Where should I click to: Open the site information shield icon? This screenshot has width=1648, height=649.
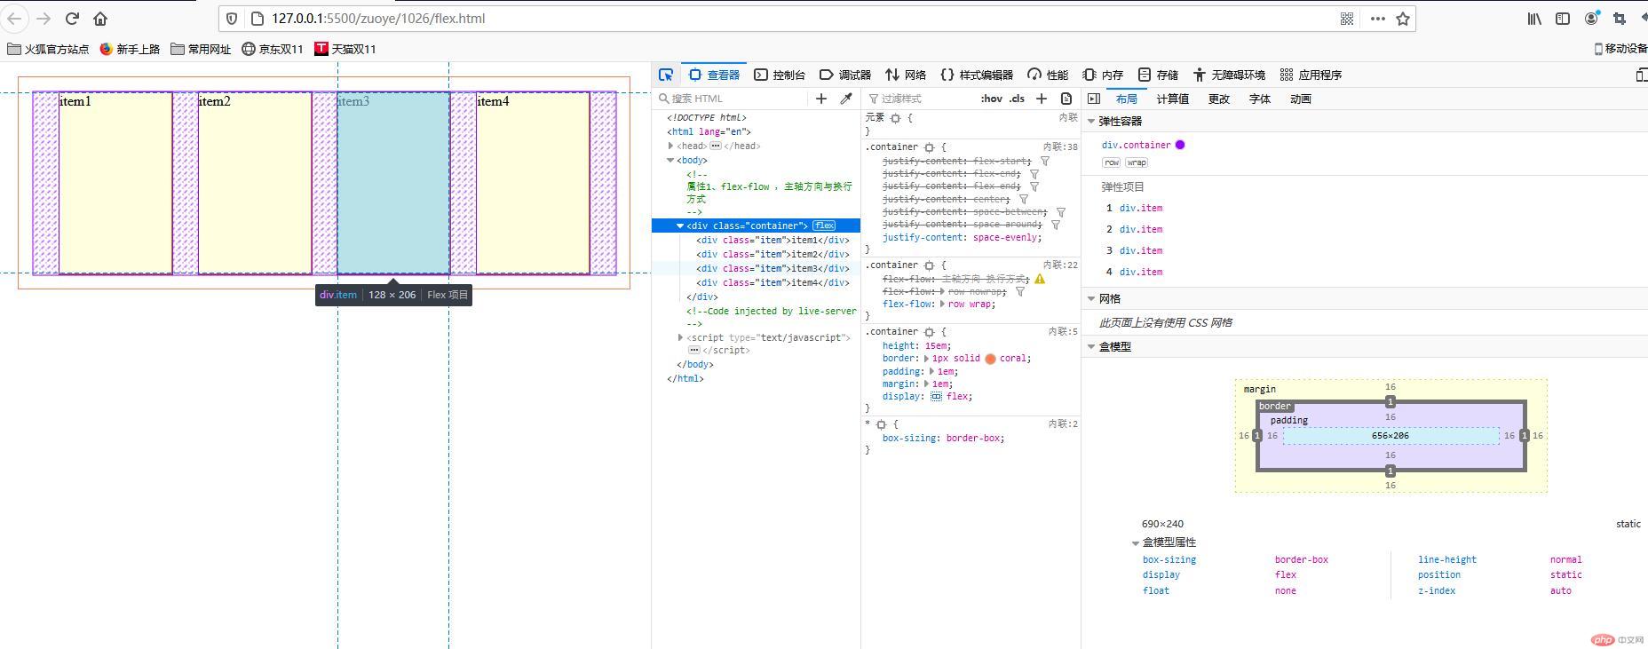(232, 19)
